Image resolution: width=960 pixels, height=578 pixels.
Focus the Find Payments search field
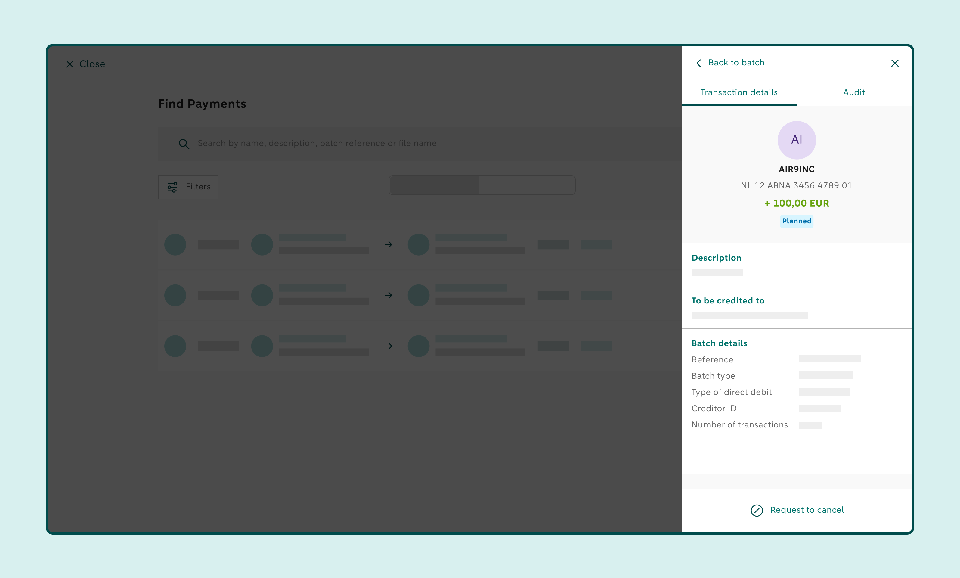420,143
